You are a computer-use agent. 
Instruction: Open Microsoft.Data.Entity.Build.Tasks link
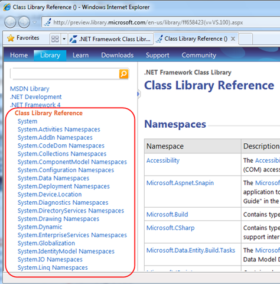coord(191,250)
